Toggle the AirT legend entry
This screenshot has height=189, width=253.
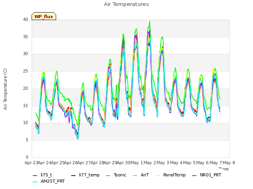[141, 175]
